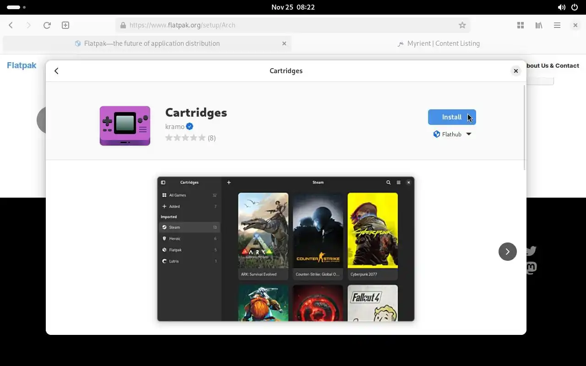The height and width of the screenshot is (366, 586).
Task: Reload the current flatpak.org page
Action: [47, 25]
